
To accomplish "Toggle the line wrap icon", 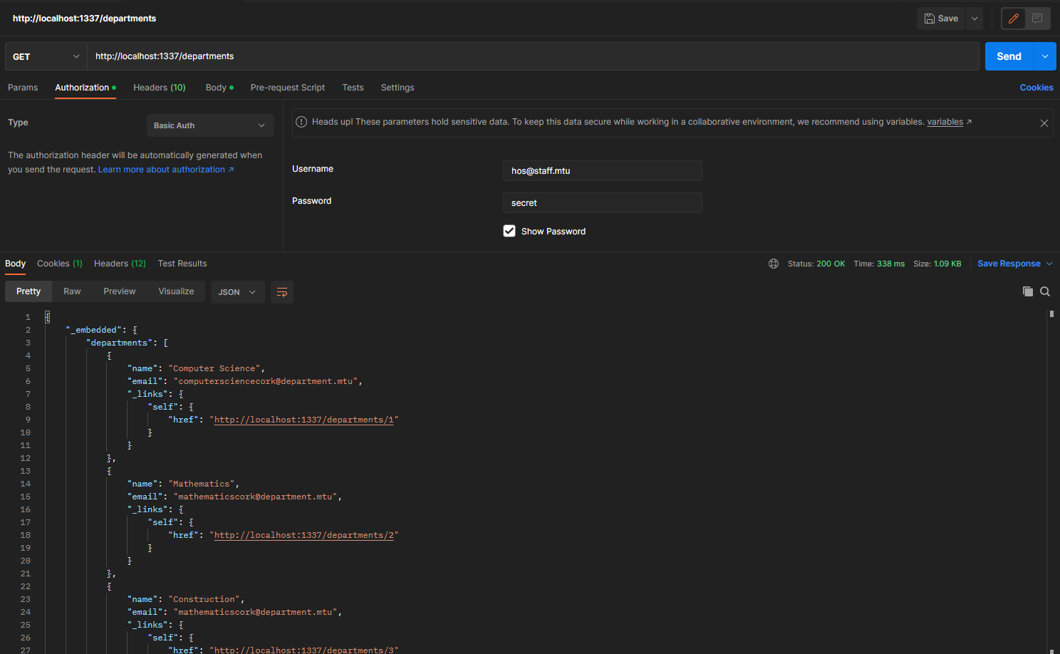I will [x=282, y=292].
